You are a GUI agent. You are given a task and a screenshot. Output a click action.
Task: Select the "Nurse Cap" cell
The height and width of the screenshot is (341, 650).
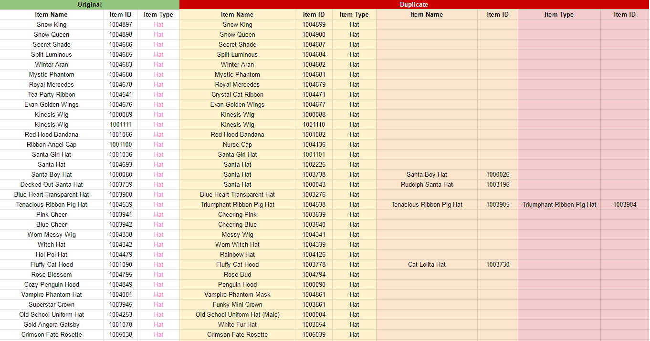(x=237, y=144)
